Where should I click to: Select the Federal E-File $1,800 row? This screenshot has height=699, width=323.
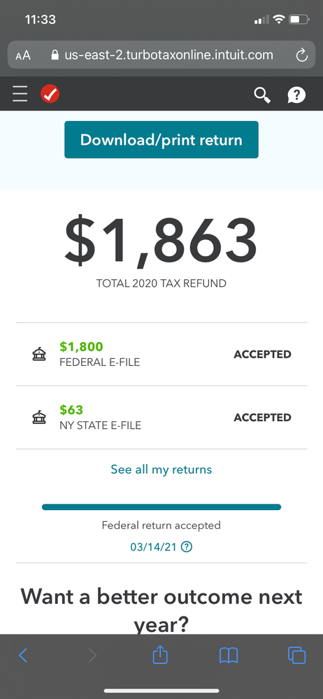point(161,355)
